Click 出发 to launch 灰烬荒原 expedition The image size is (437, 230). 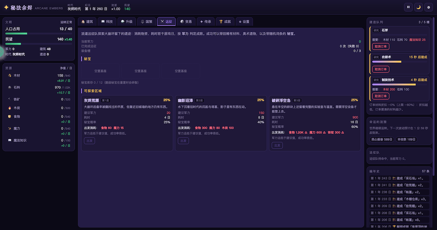90,141
